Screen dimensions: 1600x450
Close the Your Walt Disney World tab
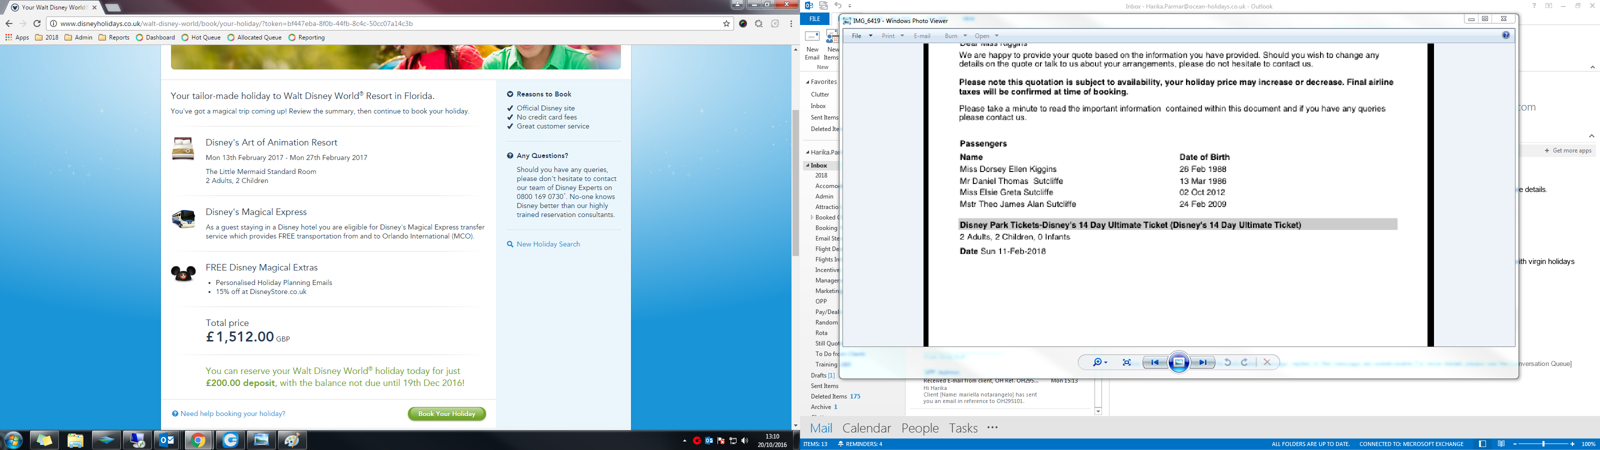tap(94, 7)
